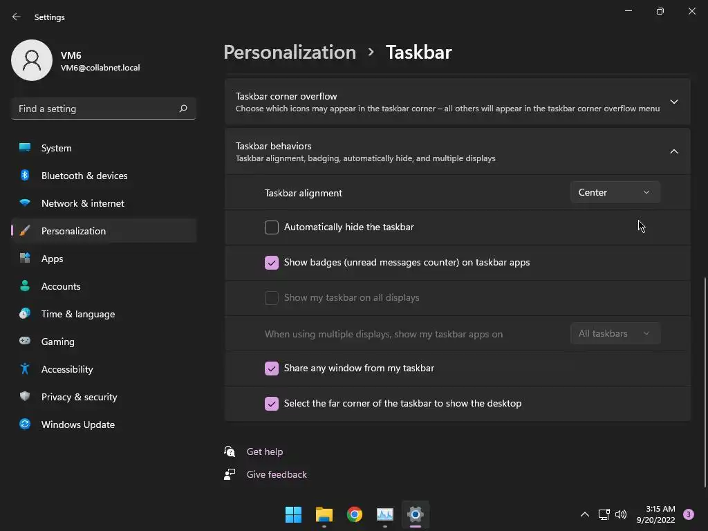Launch Google Chrome from the taskbar
Viewport: 708px width, 531px height.
[355, 514]
